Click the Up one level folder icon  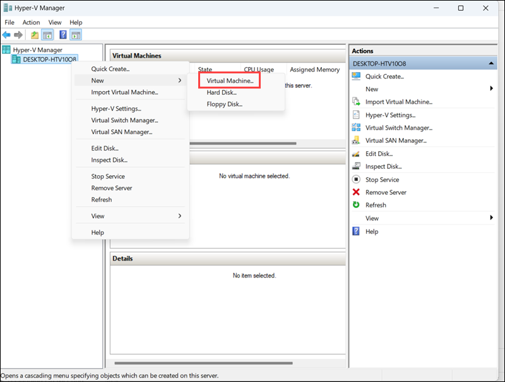tap(35, 35)
